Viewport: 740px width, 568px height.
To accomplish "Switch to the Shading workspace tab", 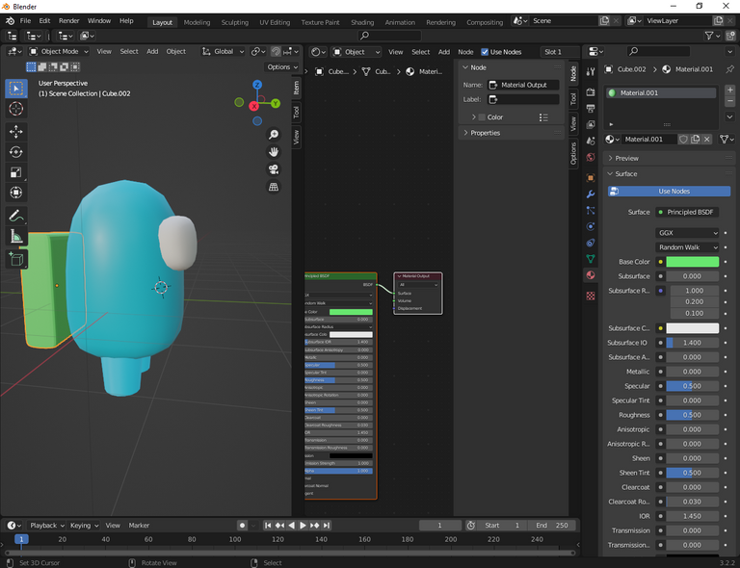I will 362,22.
